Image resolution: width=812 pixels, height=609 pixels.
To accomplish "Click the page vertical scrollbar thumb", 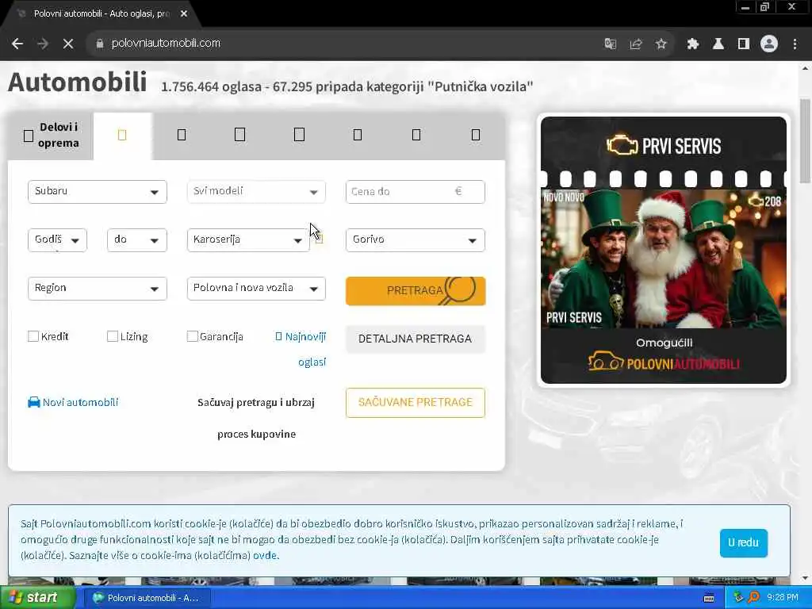I will click(x=806, y=141).
